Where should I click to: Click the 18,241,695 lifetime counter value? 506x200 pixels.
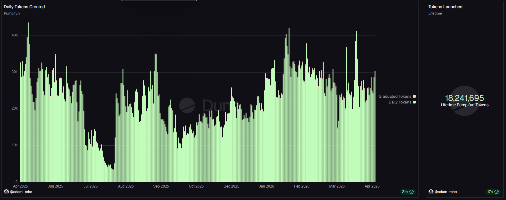coord(465,98)
